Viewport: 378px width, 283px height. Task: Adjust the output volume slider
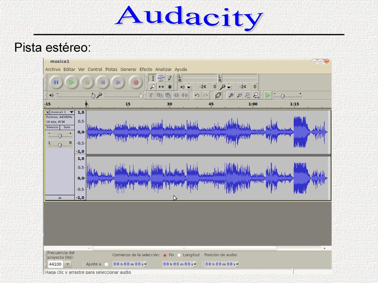76,95
